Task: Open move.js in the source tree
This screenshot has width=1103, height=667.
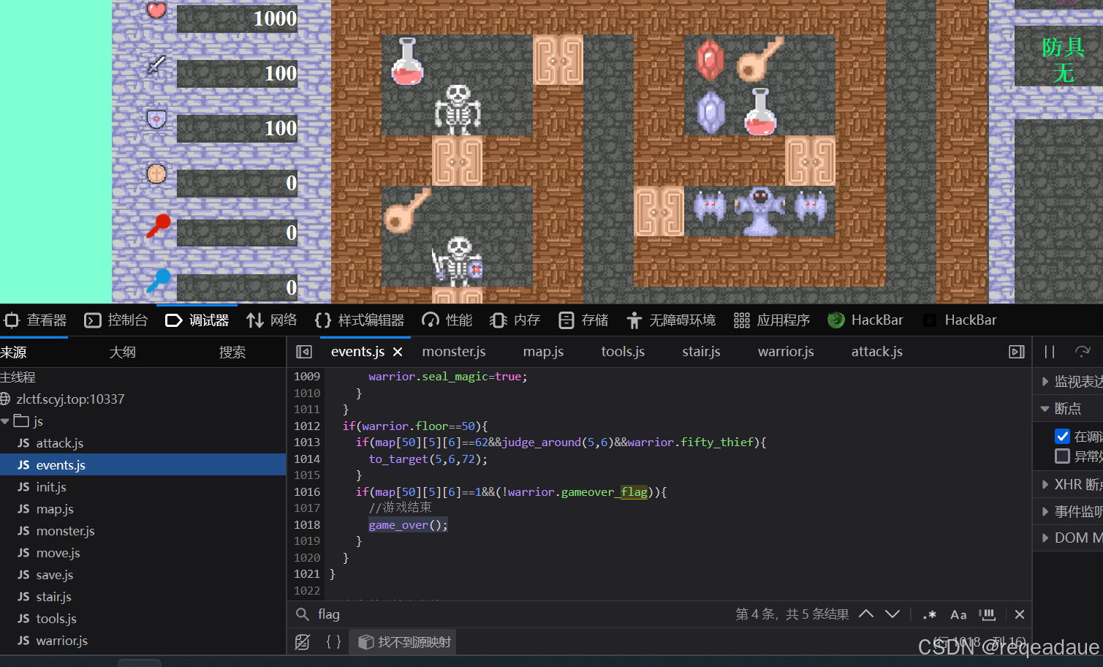Action: [58, 553]
